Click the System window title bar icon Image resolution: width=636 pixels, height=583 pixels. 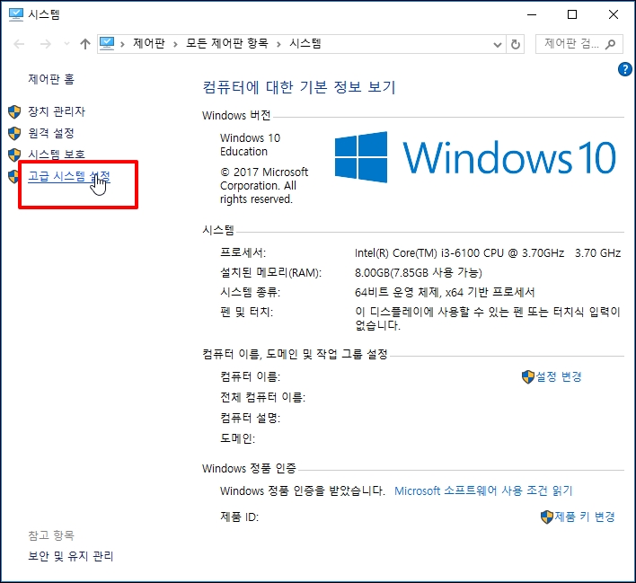pyautogui.click(x=16, y=14)
